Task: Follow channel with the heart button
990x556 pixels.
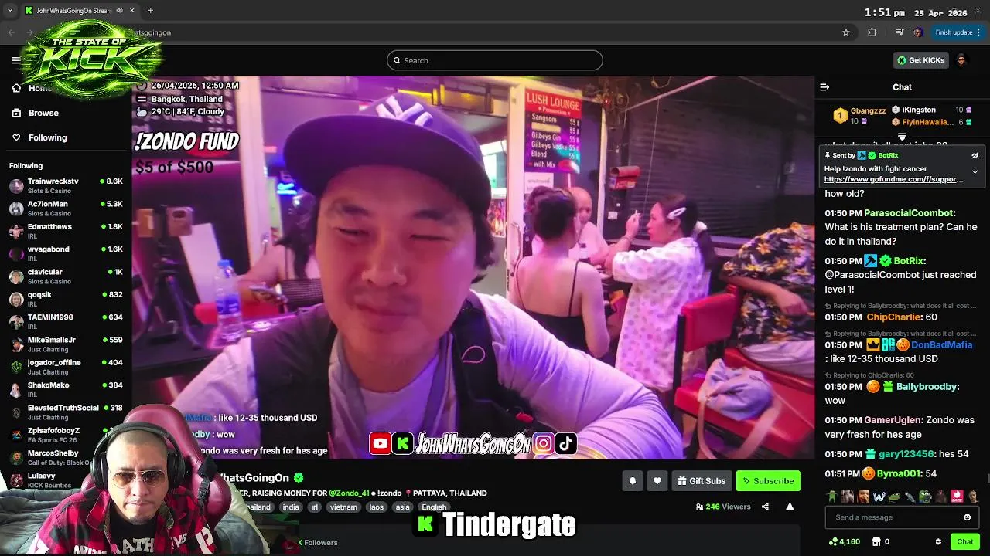Action: 657,481
